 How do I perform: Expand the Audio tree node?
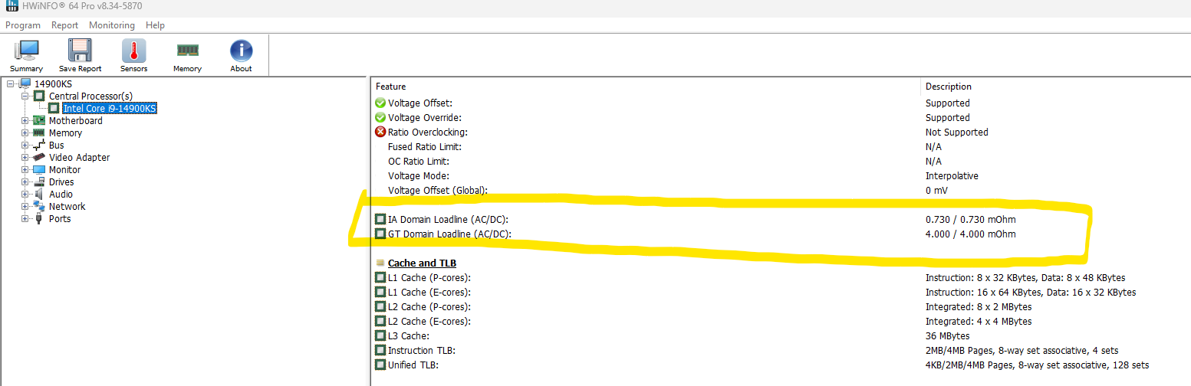click(25, 194)
